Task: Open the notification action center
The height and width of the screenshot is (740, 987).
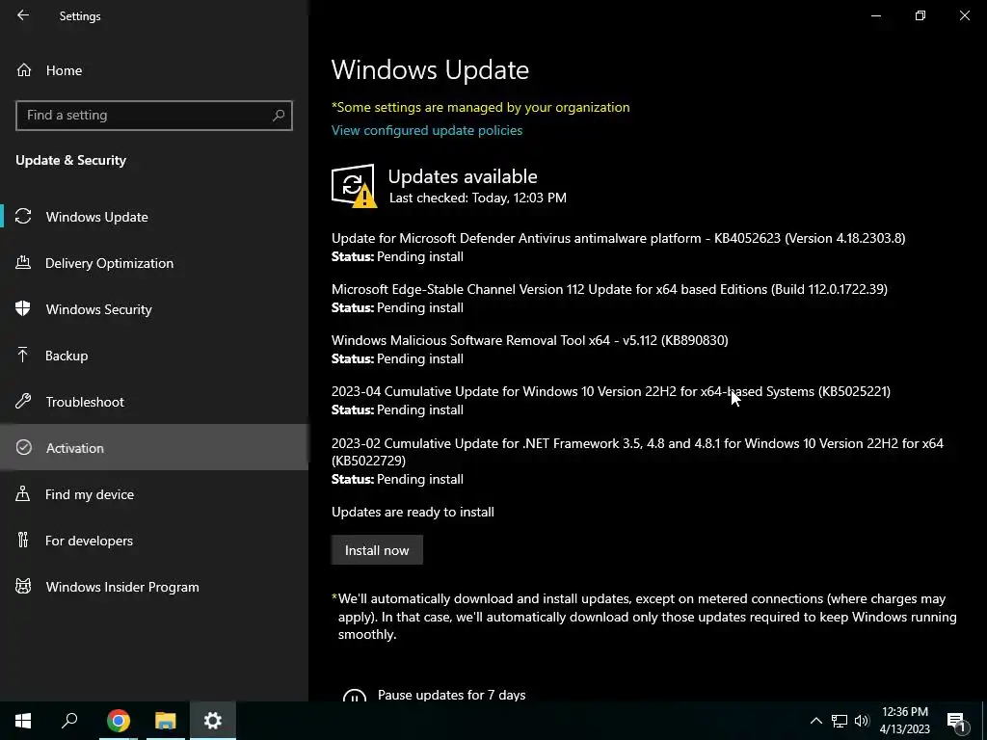Action: click(957, 722)
